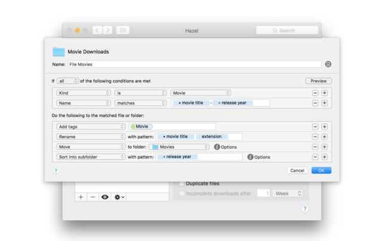
Task: Enable Incomplete downloads after checkbox
Action: tap(182, 193)
